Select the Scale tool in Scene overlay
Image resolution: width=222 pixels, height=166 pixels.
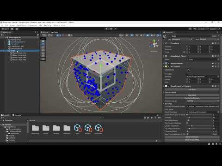(43, 50)
